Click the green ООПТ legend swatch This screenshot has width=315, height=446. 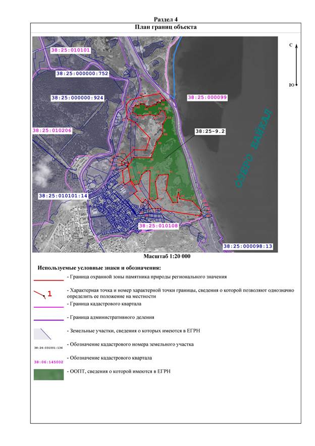(48, 374)
